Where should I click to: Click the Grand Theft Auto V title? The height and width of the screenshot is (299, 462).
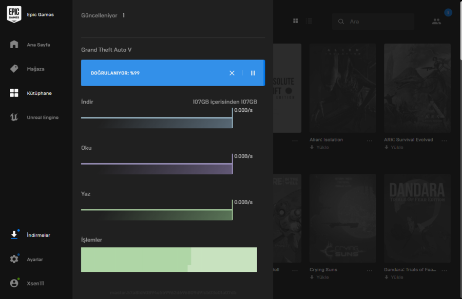[106, 50]
